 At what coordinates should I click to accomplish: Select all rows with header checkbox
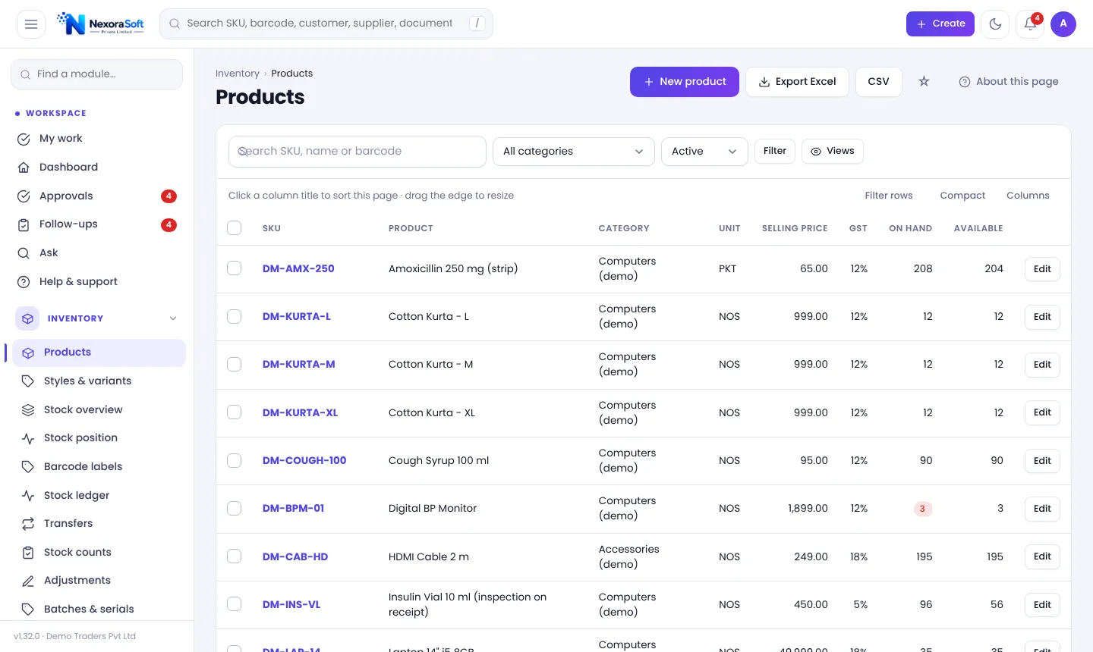tap(235, 228)
